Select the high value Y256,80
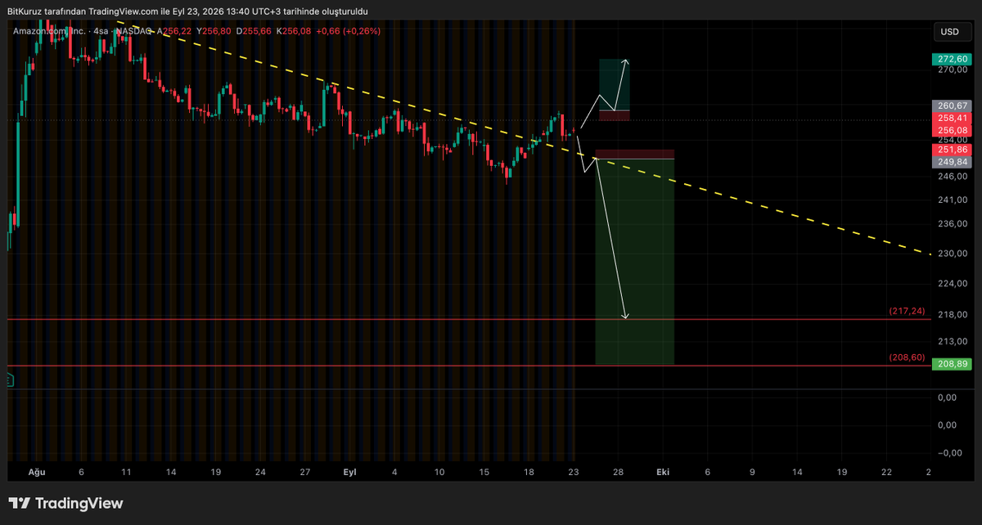Image resolution: width=982 pixels, height=525 pixels. click(x=215, y=31)
